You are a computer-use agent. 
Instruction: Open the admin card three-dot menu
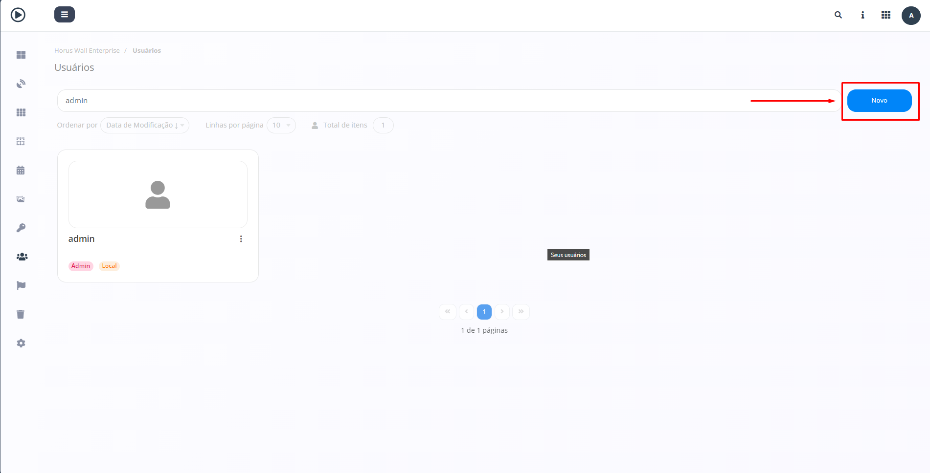241,239
